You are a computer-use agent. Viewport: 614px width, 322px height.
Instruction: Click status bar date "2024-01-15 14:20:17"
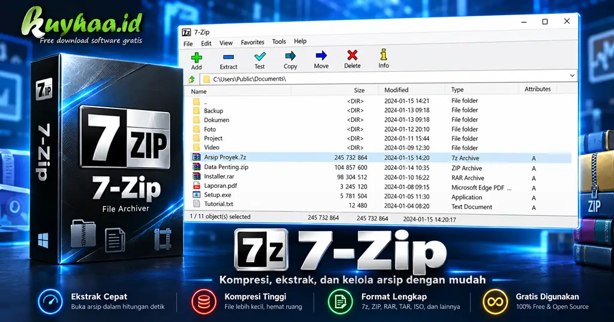tap(429, 220)
